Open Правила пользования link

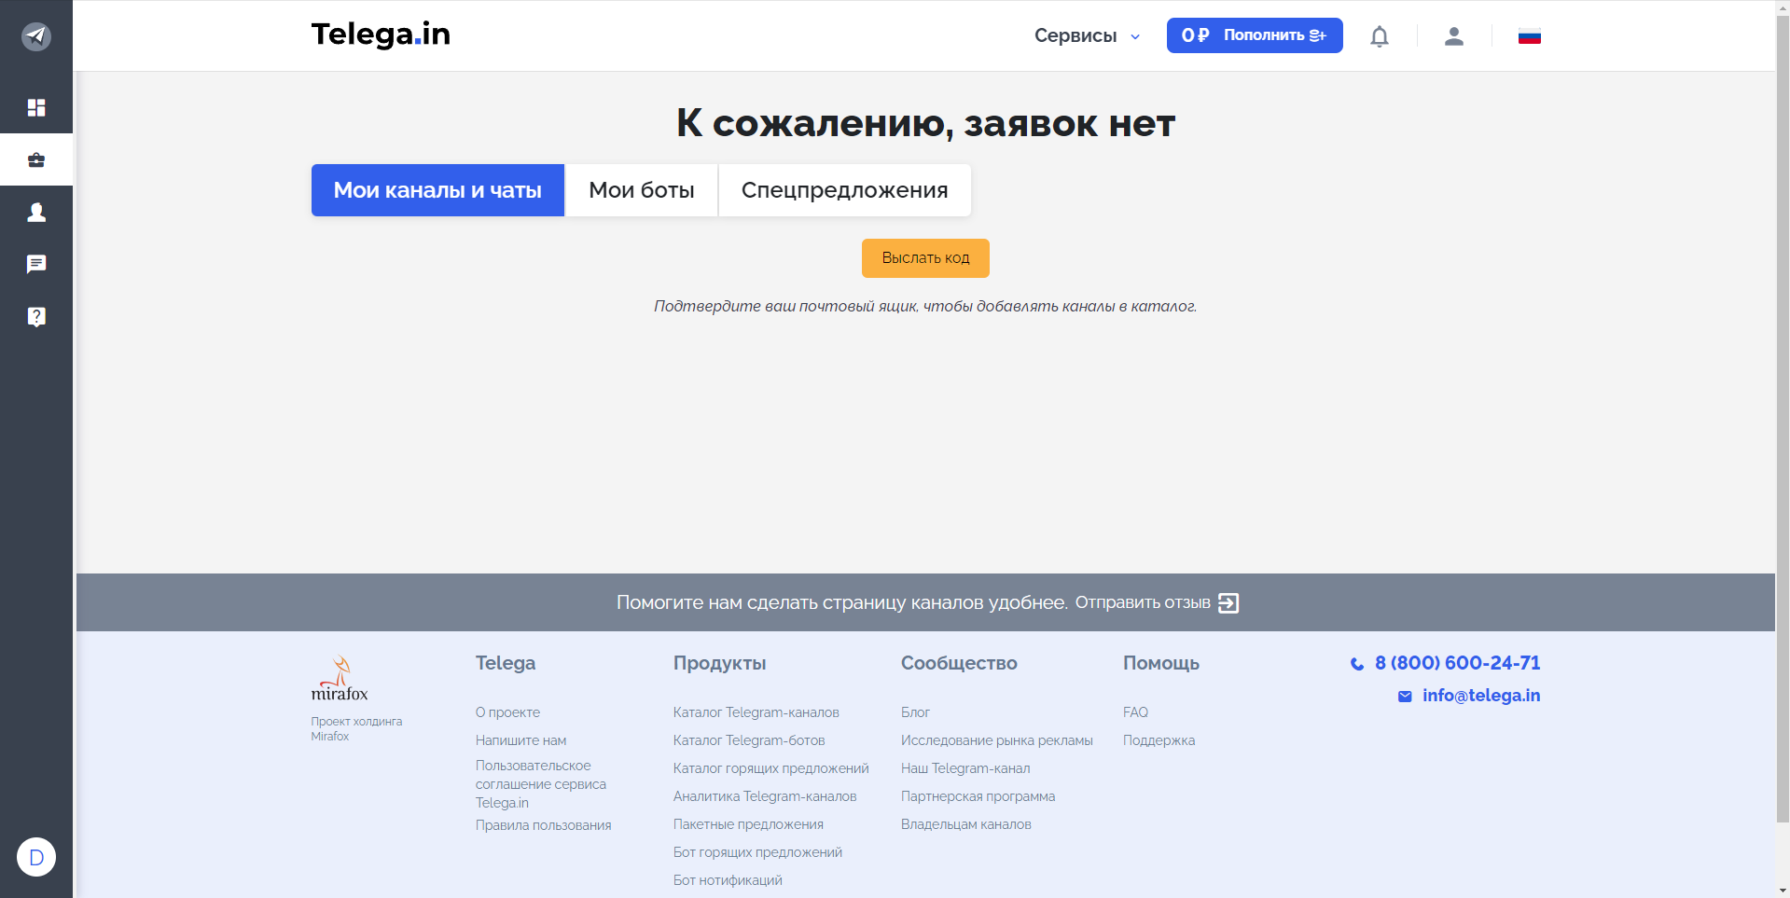click(543, 825)
